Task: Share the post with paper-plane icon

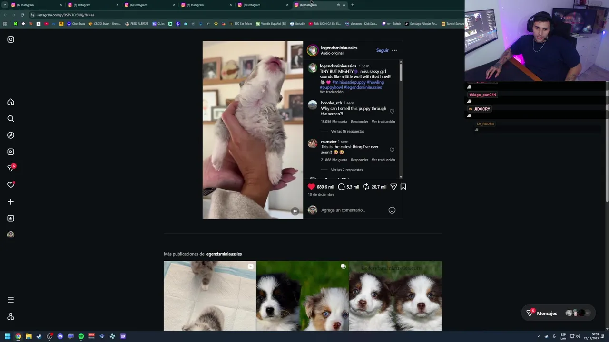Action: [x=393, y=187]
